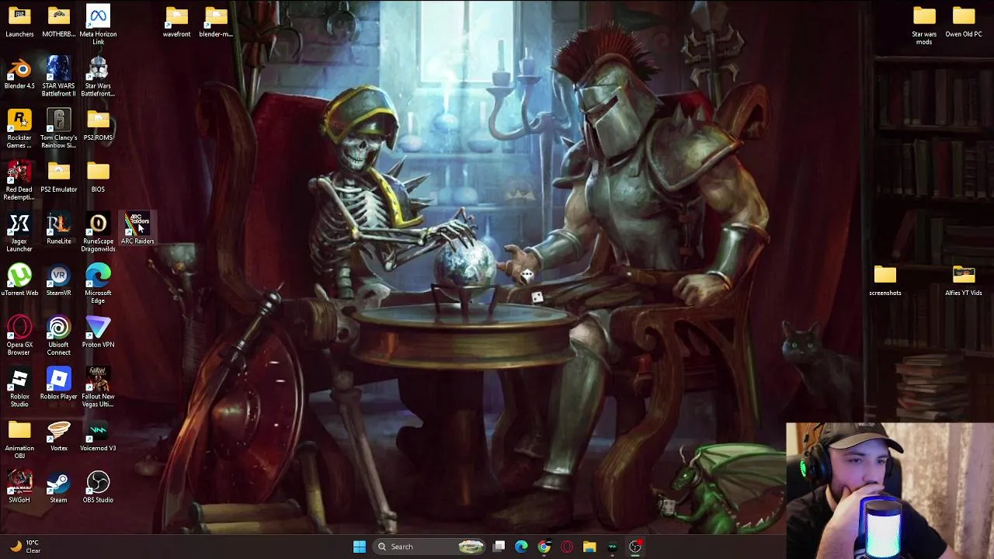Open the Windows Start menu
Screen dimensions: 994x559
(360, 547)
